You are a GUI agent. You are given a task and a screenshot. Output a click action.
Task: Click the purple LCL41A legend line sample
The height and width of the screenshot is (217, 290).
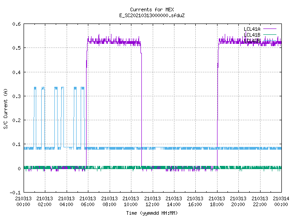tap(270, 29)
